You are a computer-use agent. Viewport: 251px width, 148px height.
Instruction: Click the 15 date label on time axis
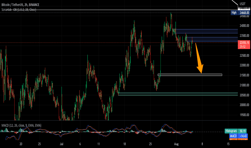tap(228, 144)
